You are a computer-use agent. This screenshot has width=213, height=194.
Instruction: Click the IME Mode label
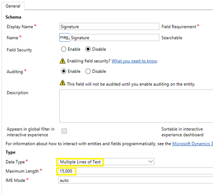click(x=15, y=180)
